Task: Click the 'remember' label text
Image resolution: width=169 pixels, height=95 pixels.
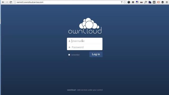Action: pos(75,55)
